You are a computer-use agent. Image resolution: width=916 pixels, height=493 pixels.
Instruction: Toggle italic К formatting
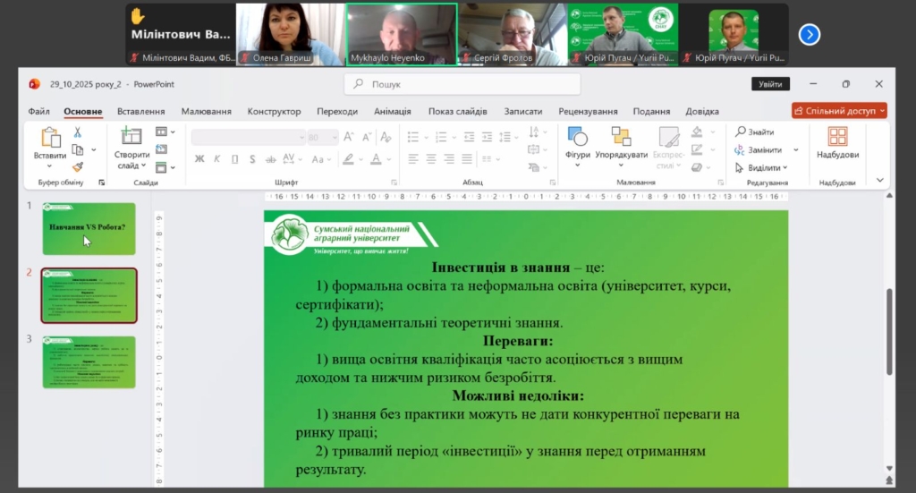[217, 159]
